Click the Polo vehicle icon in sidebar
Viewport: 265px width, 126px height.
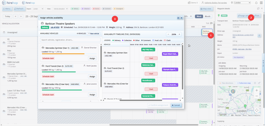pos(4,54)
